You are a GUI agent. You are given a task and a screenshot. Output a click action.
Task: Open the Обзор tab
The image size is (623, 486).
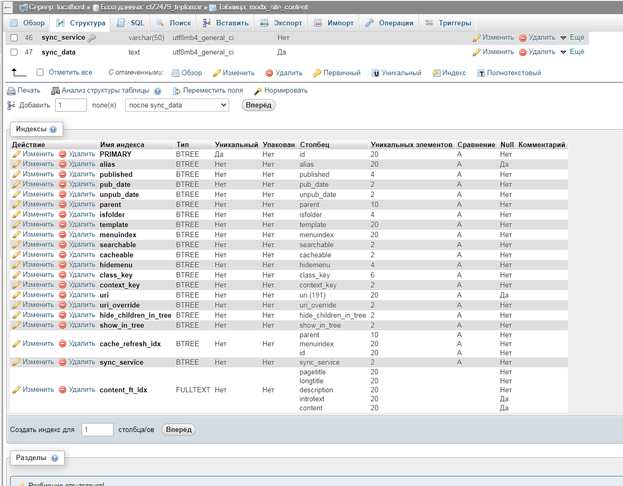pos(27,23)
